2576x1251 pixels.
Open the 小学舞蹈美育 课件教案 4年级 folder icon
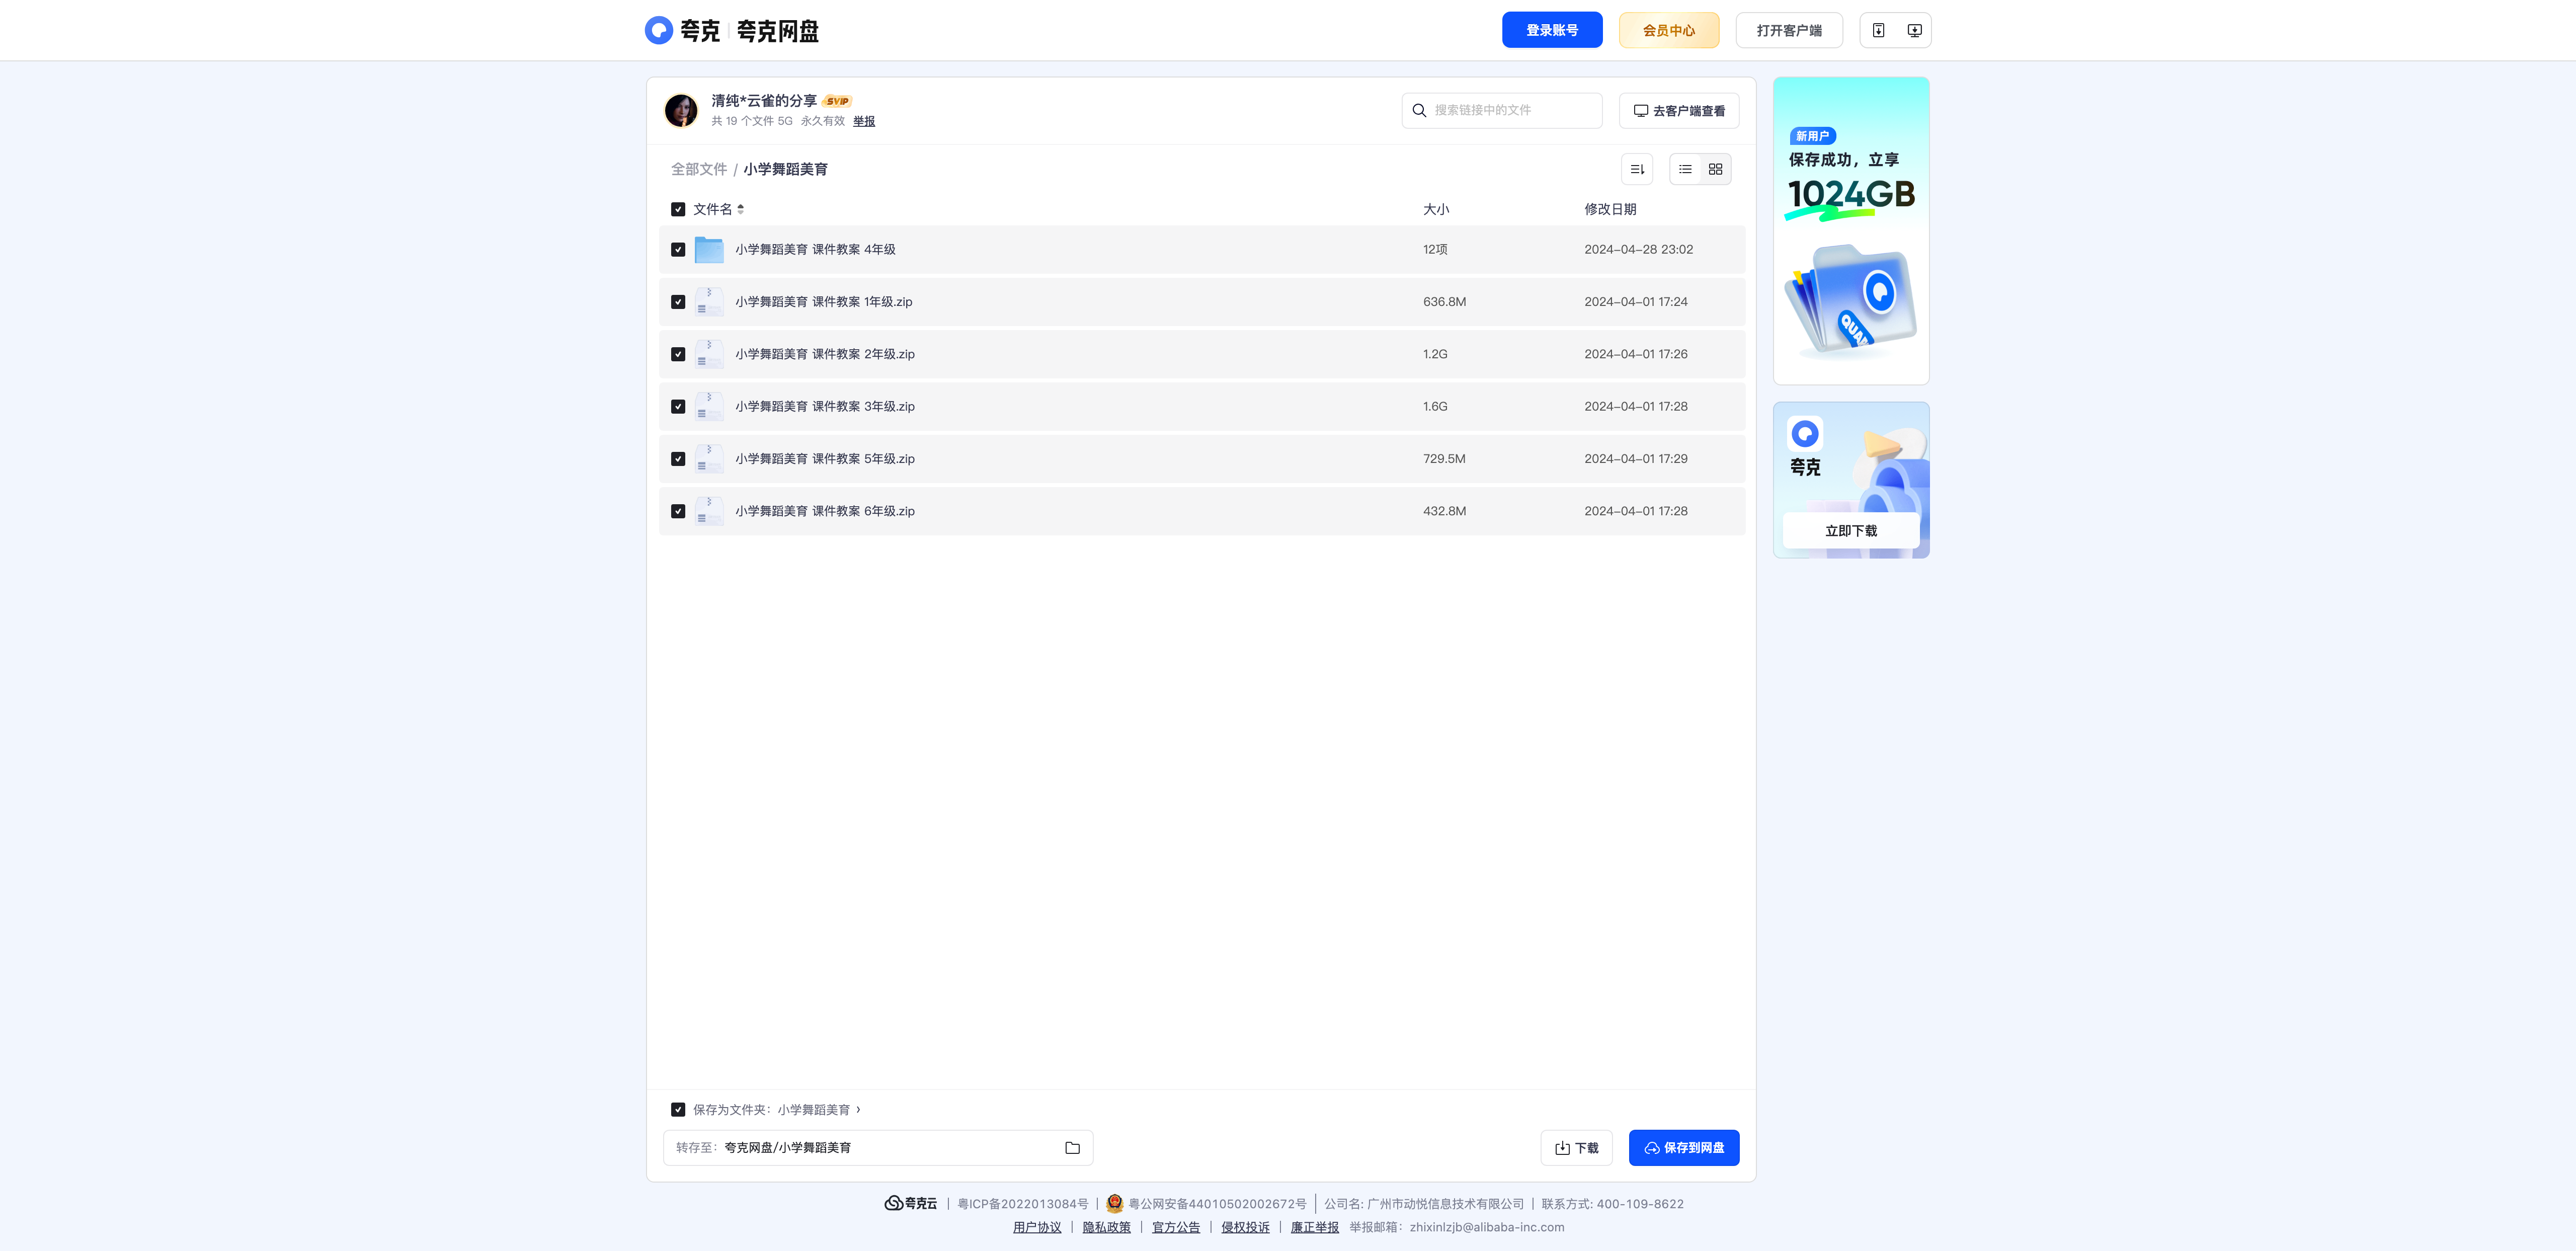click(709, 249)
